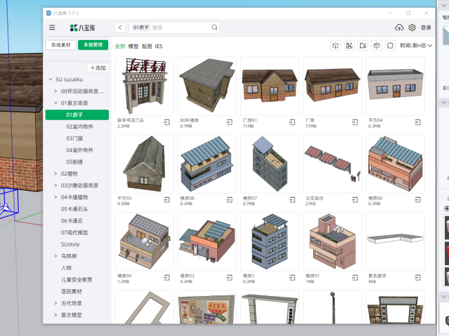The width and height of the screenshot is (449, 336).
Task: Import the 楼房03 model via its icon
Action: [230, 277]
